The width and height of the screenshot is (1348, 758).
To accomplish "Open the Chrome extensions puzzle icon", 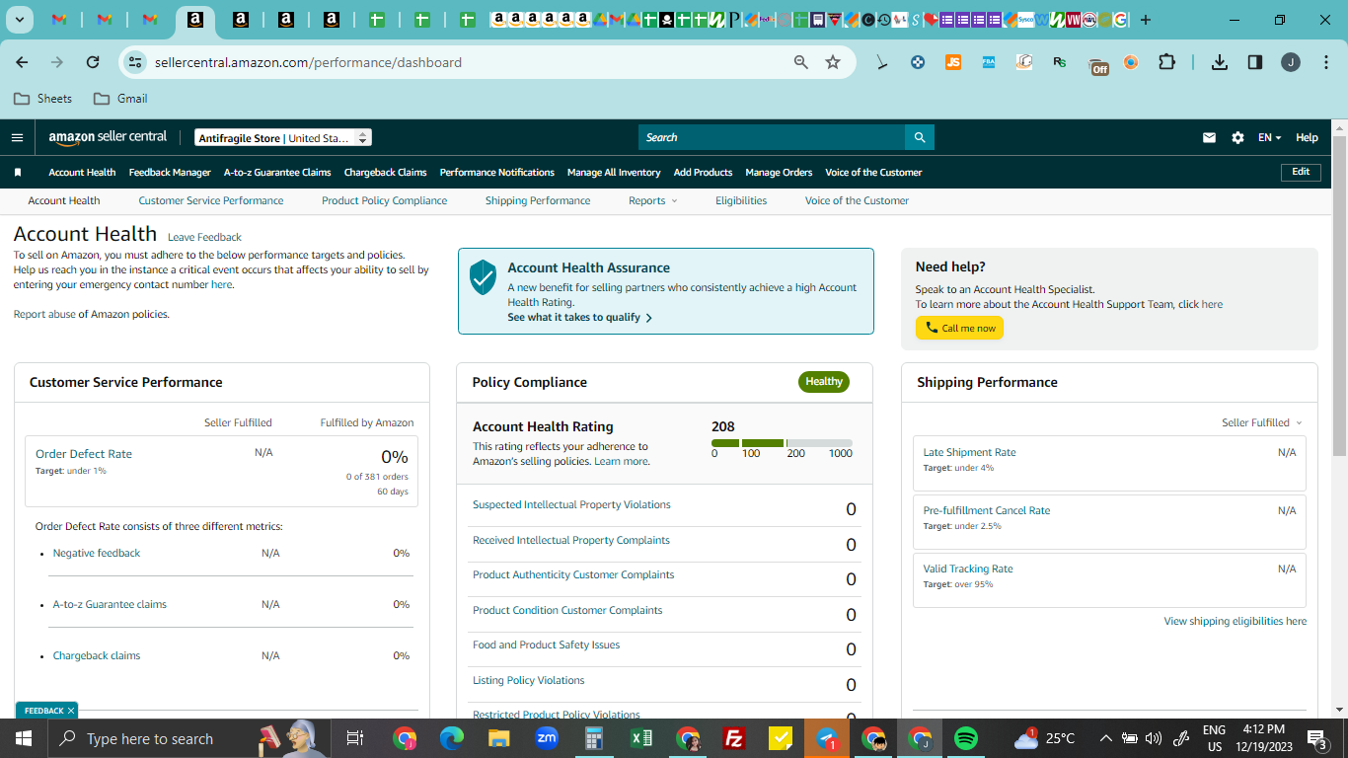I will click(x=1166, y=62).
